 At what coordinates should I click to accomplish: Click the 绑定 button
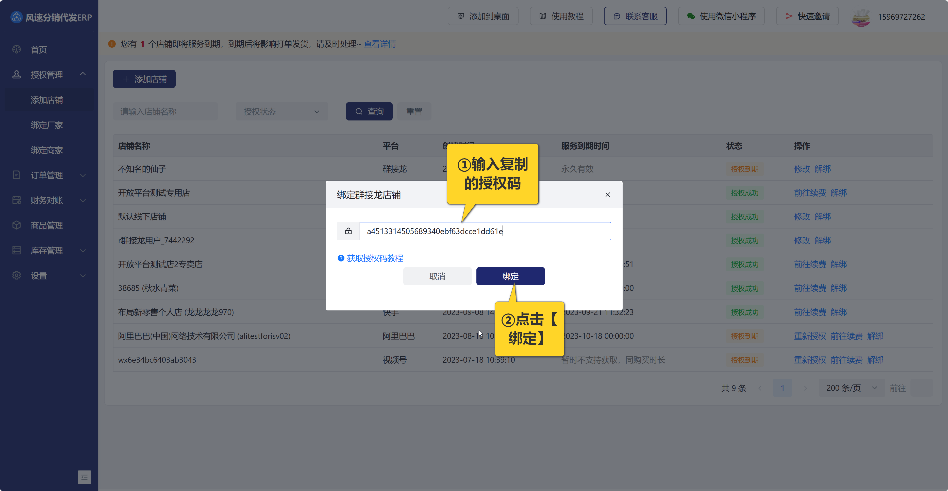coord(510,276)
